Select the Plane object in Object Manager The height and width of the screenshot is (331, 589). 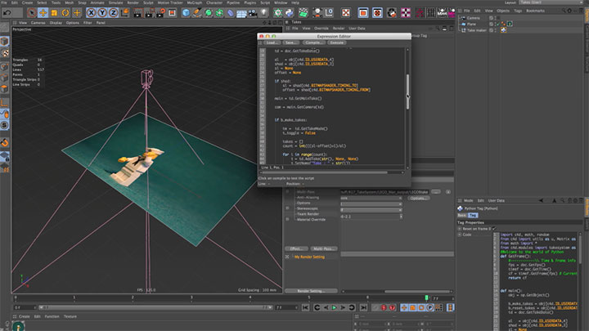pos(471,24)
